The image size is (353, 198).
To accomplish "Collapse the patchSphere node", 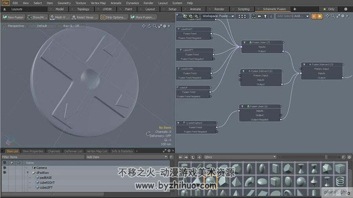I will 178,123.
